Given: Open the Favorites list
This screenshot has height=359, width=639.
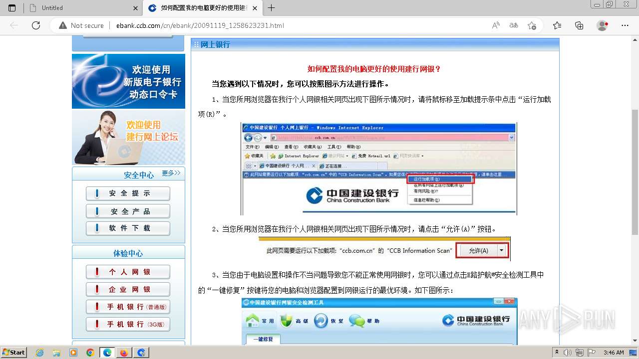Looking at the screenshot, I should (557, 25).
